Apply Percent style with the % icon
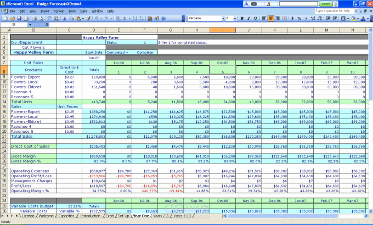The image size is (373, 225). [x=299, y=18]
